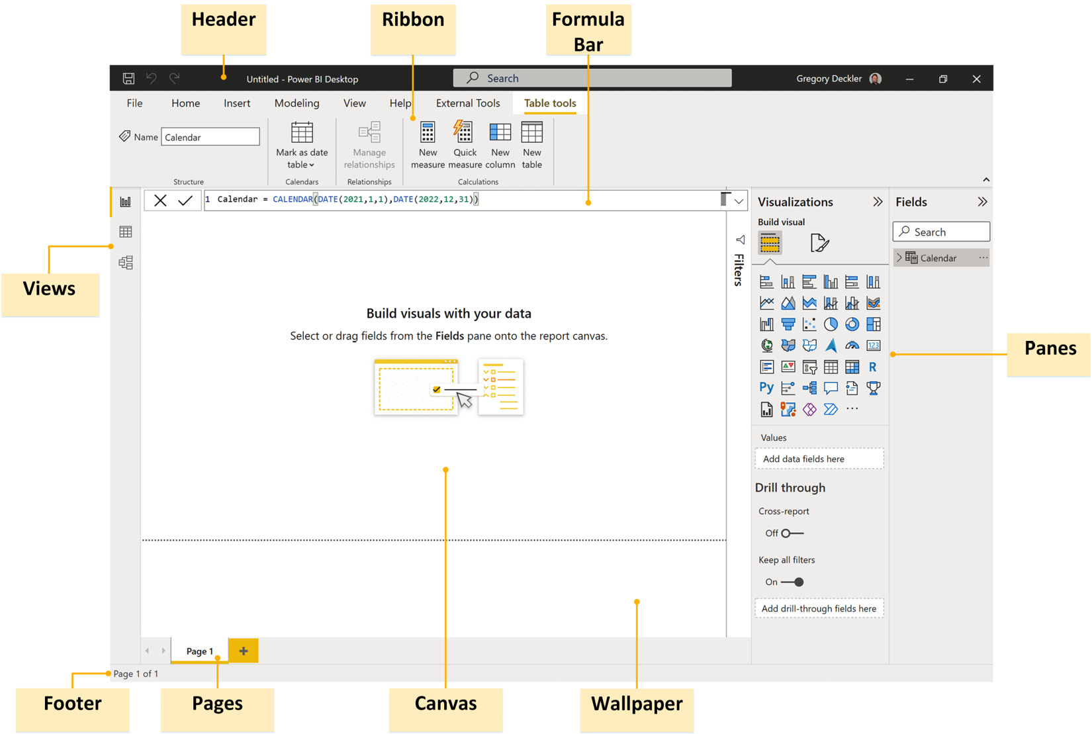Select the ribbon chart visual
The image size is (1092, 734).
pos(873,303)
